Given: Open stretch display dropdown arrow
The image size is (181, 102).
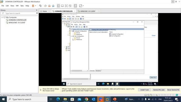Looking at the screenshot, I should click(83, 6).
